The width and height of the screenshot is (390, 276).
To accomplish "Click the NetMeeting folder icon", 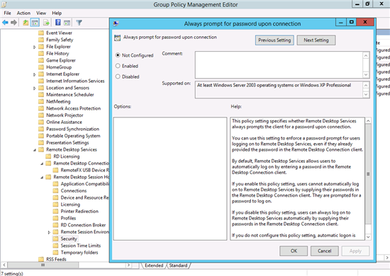I will pos(41,101).
